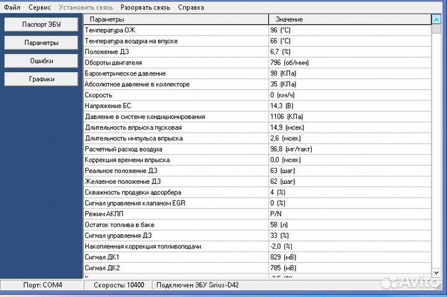Select the Длительность импульса впрыска row

[258, 139]
